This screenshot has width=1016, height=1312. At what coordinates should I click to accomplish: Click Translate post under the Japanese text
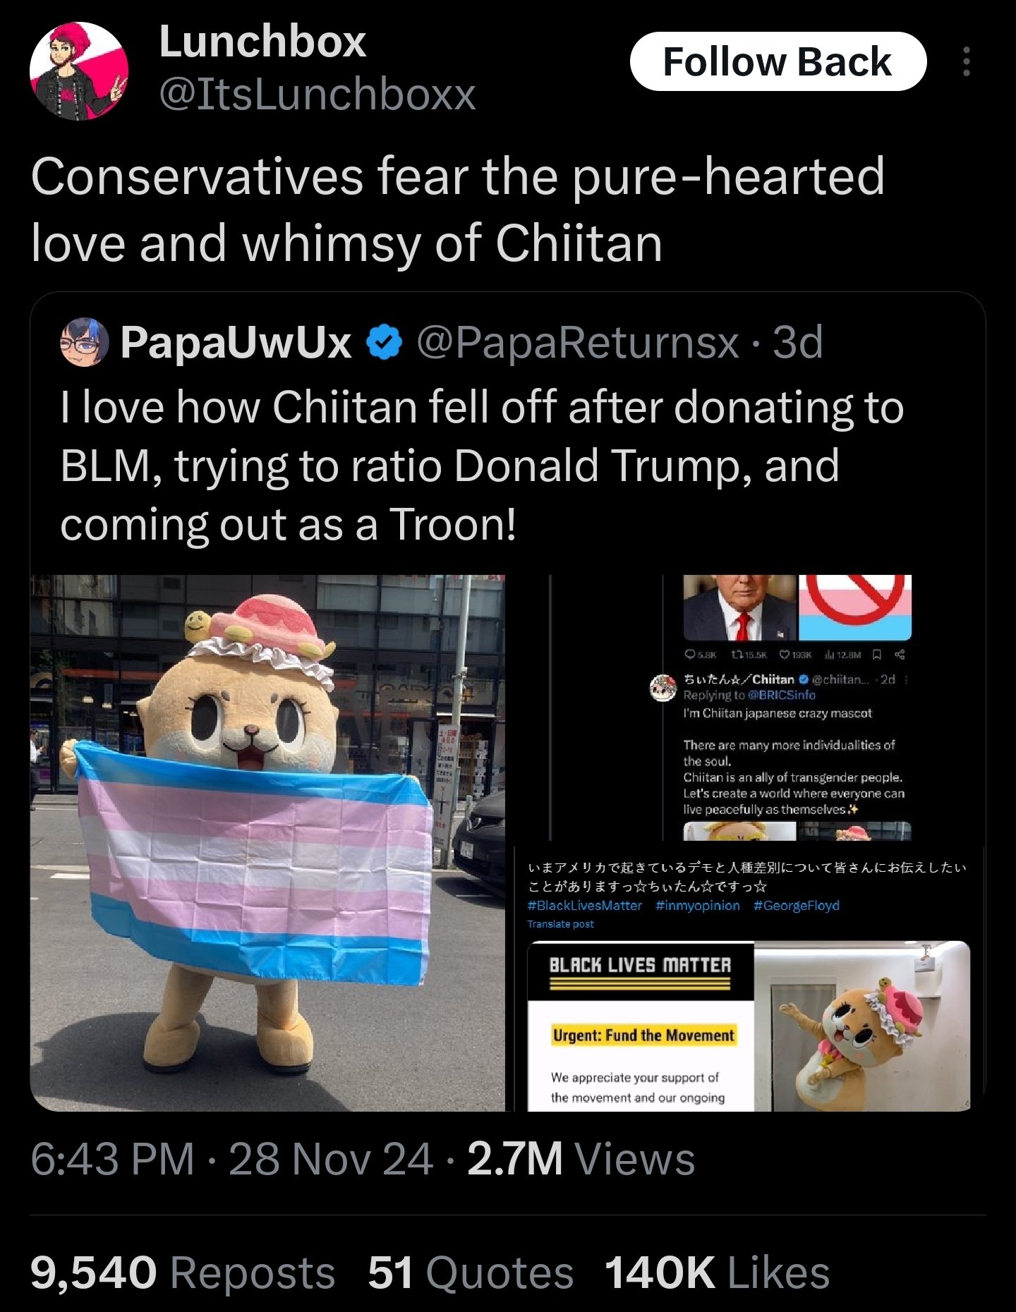click(x=560, y=924)
